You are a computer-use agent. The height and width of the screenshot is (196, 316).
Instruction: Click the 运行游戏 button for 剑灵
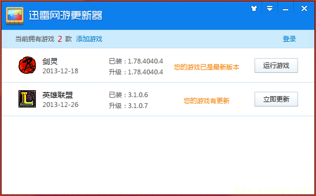[276, 65]
